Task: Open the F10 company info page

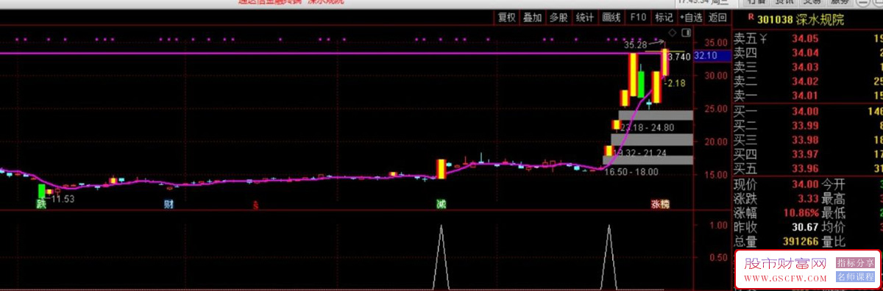Action: [639, 18]
